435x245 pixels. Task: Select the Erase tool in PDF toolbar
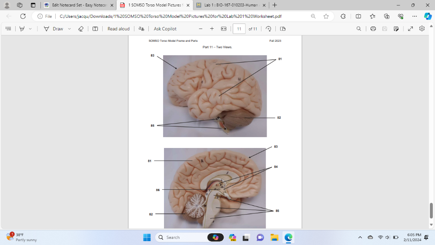point(80,29)
